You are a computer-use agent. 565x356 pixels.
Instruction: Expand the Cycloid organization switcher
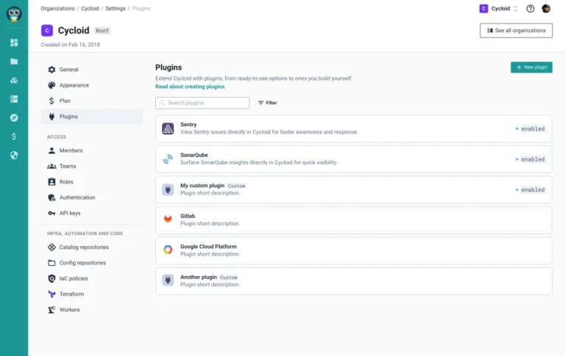(x=499, y=9)
